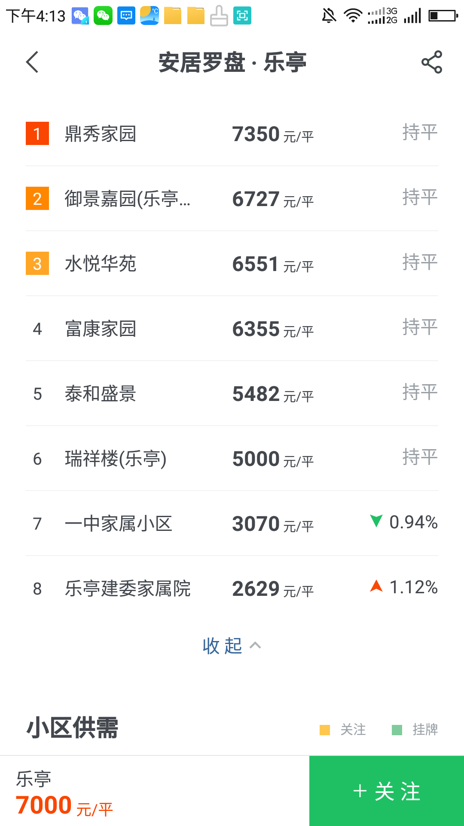Tap the yellow 关注 legend swatch

[x=325, y=730]
